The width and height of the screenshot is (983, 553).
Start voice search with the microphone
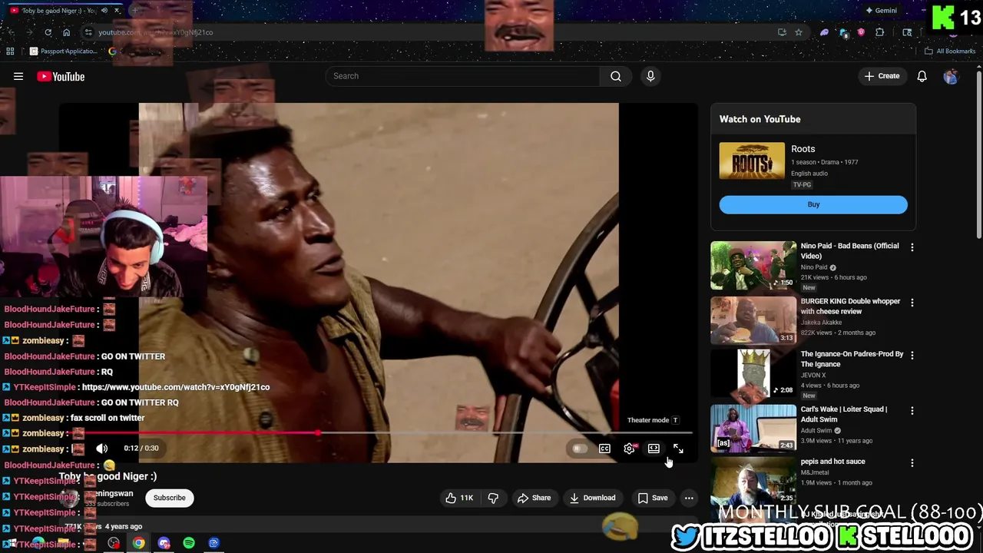point(650,76)
